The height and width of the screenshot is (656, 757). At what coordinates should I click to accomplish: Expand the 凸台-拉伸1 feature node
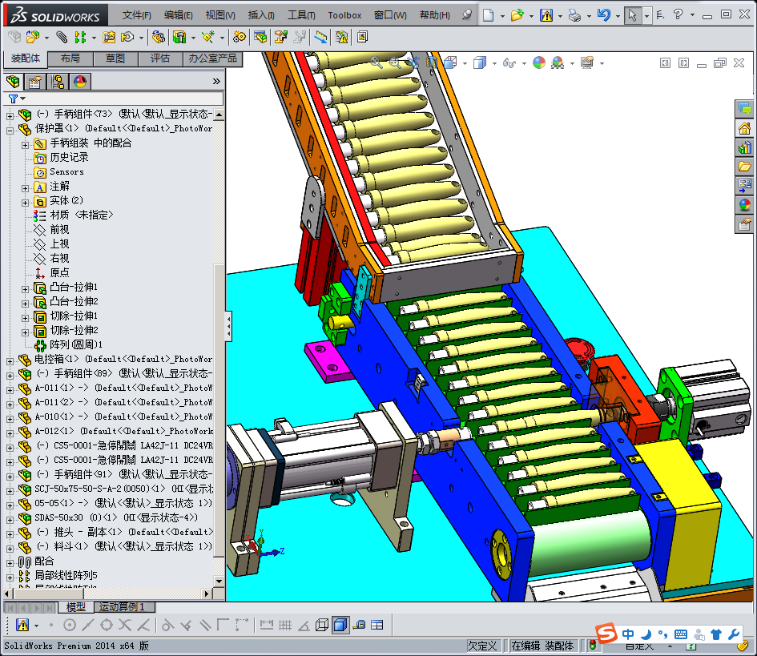pos(25,289)
